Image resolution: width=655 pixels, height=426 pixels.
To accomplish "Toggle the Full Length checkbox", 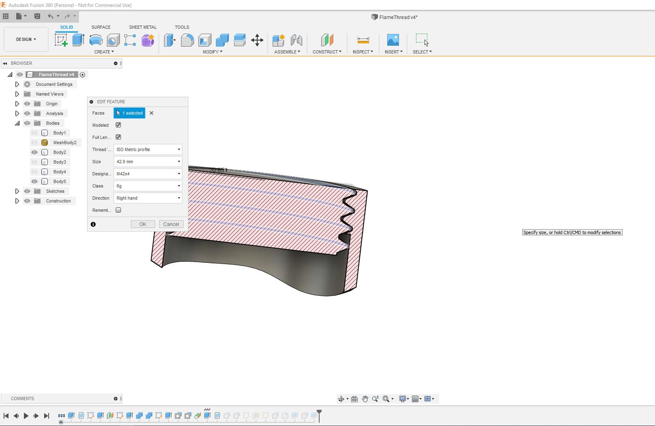I will click(118, 137).
